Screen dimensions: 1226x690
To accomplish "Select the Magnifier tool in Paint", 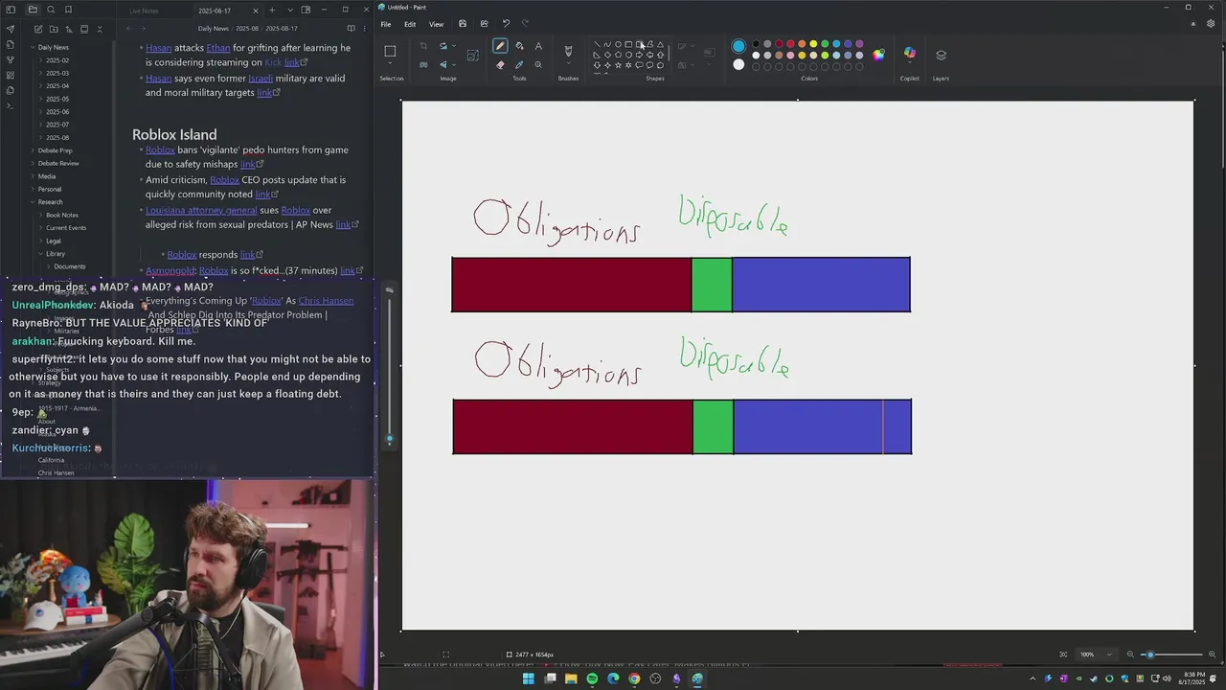I will [x=538, y=65].
